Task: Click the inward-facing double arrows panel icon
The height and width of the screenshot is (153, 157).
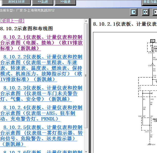Action: click(145, 12)
